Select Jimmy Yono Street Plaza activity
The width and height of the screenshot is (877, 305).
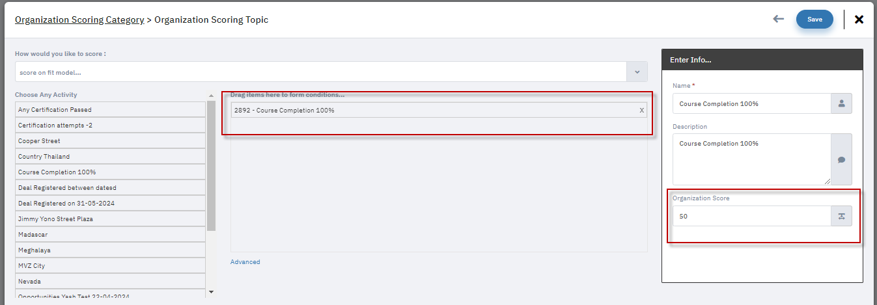pyautogui.click(x=110, y=219)
